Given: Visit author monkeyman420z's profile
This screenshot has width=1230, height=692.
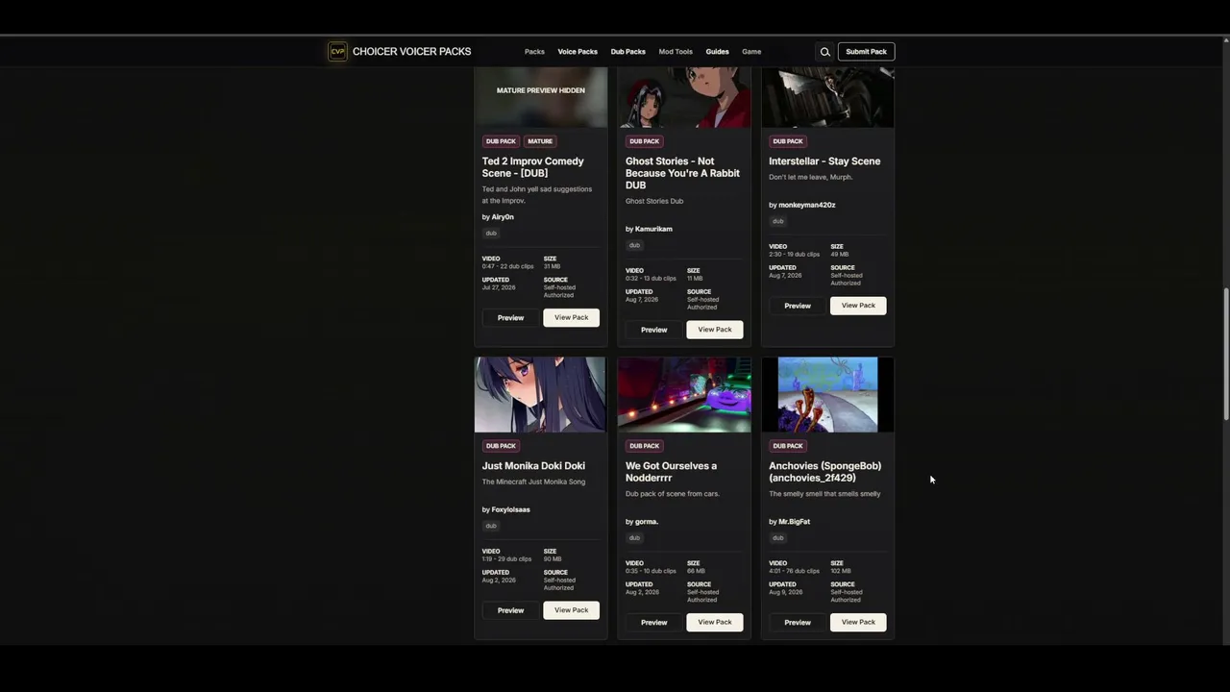Looking at the screenshot, I should coord(806,205).
